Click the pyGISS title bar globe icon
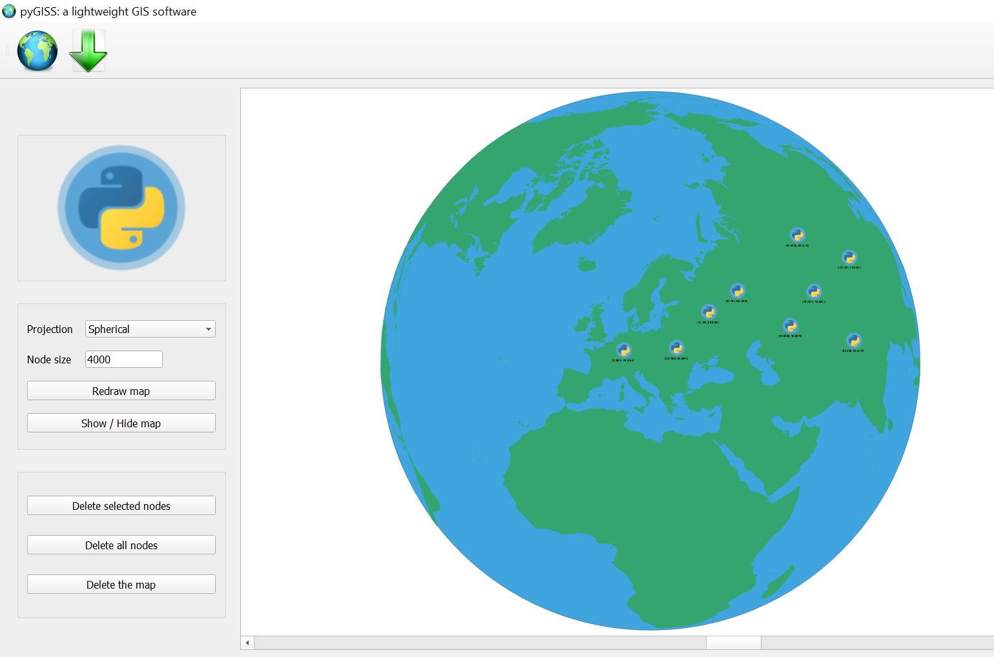This screenshot has height=657, width=994. point(9,11)
